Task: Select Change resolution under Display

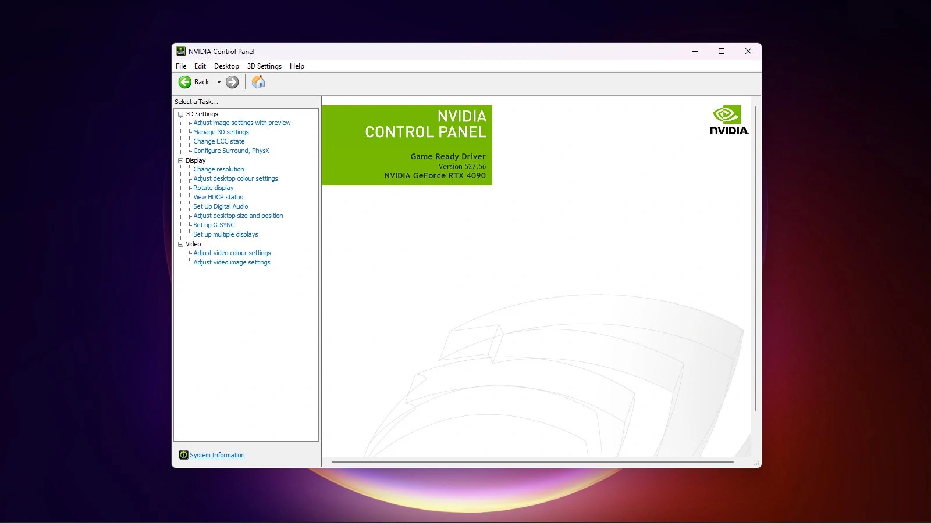Action: click(x=218, y=169)
